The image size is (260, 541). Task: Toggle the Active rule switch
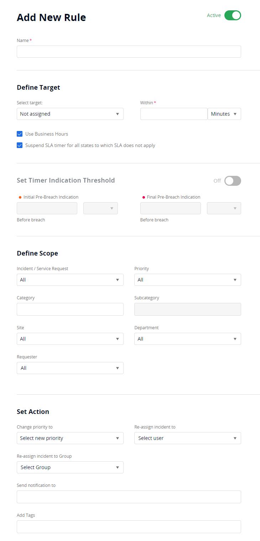[x=233, y=15]
